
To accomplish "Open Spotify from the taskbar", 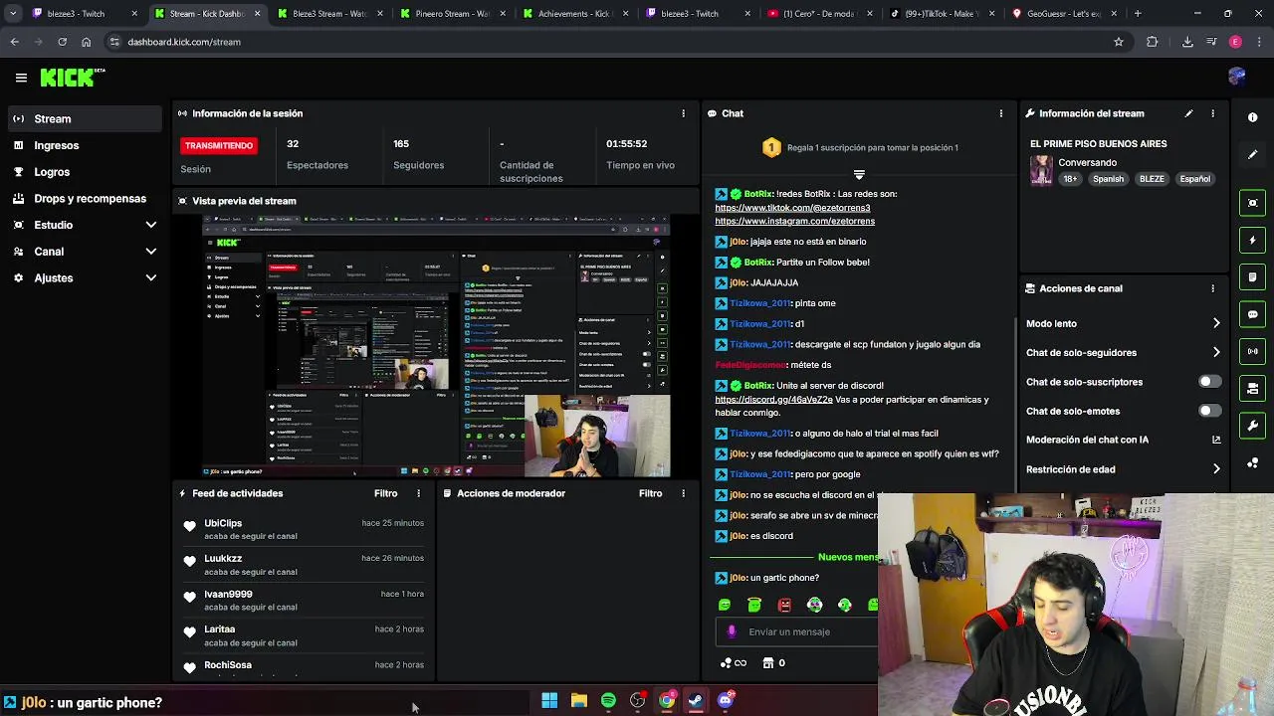I will [x=608, y=700].
